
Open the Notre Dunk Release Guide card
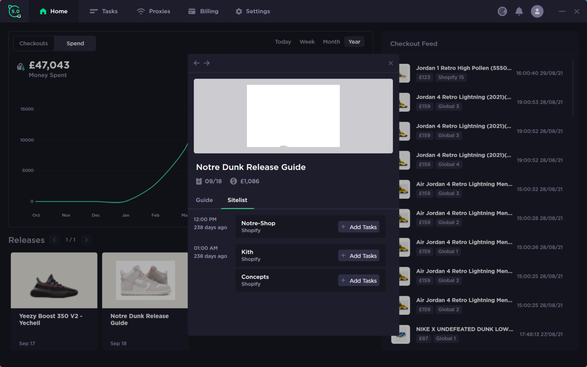[145, 301]
